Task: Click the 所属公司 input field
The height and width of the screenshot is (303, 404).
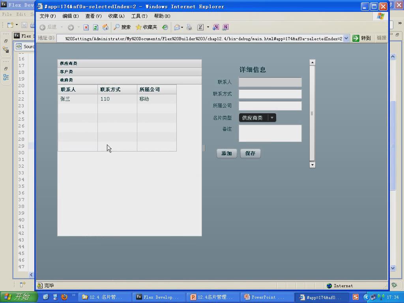Action: tap(270, 106)
